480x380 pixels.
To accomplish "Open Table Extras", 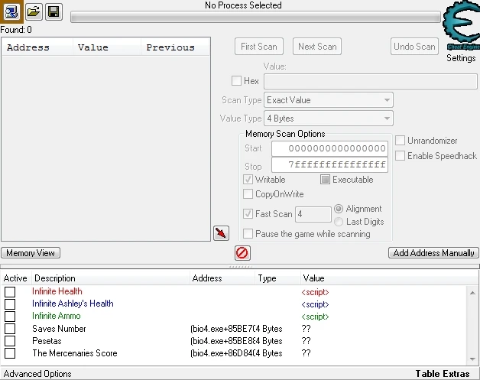I will tap(443, 374).
